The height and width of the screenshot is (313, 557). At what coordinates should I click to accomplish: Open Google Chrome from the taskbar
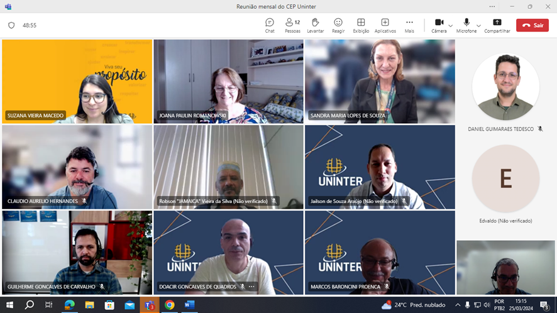point(169,305)
